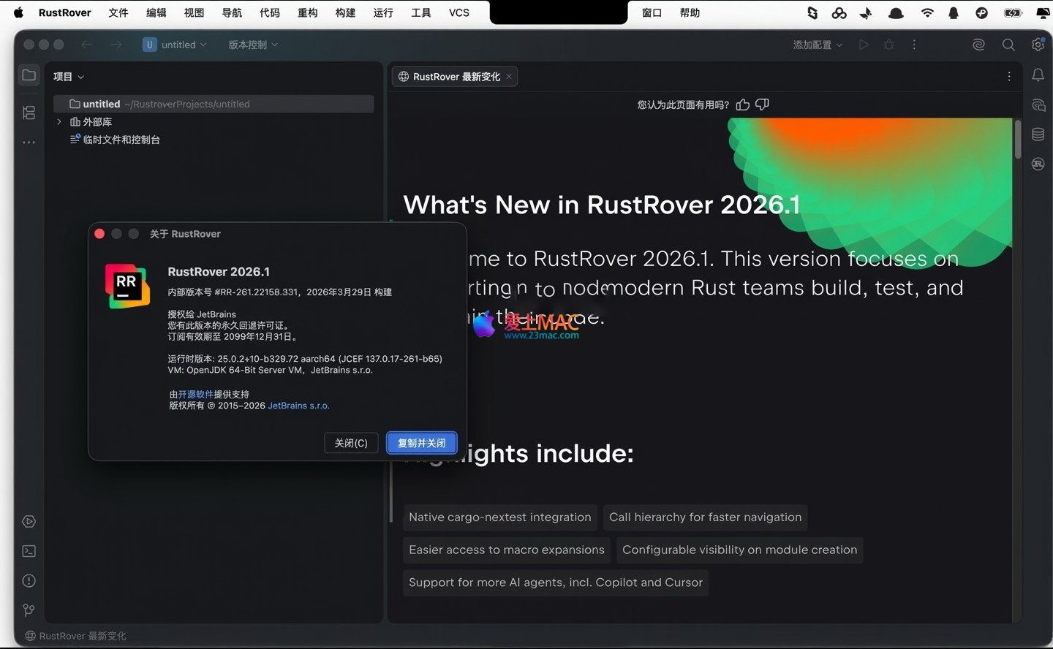This screenshot has width=1053, height=649.
Task: Open the Git version control tool window
Action: 29,610
